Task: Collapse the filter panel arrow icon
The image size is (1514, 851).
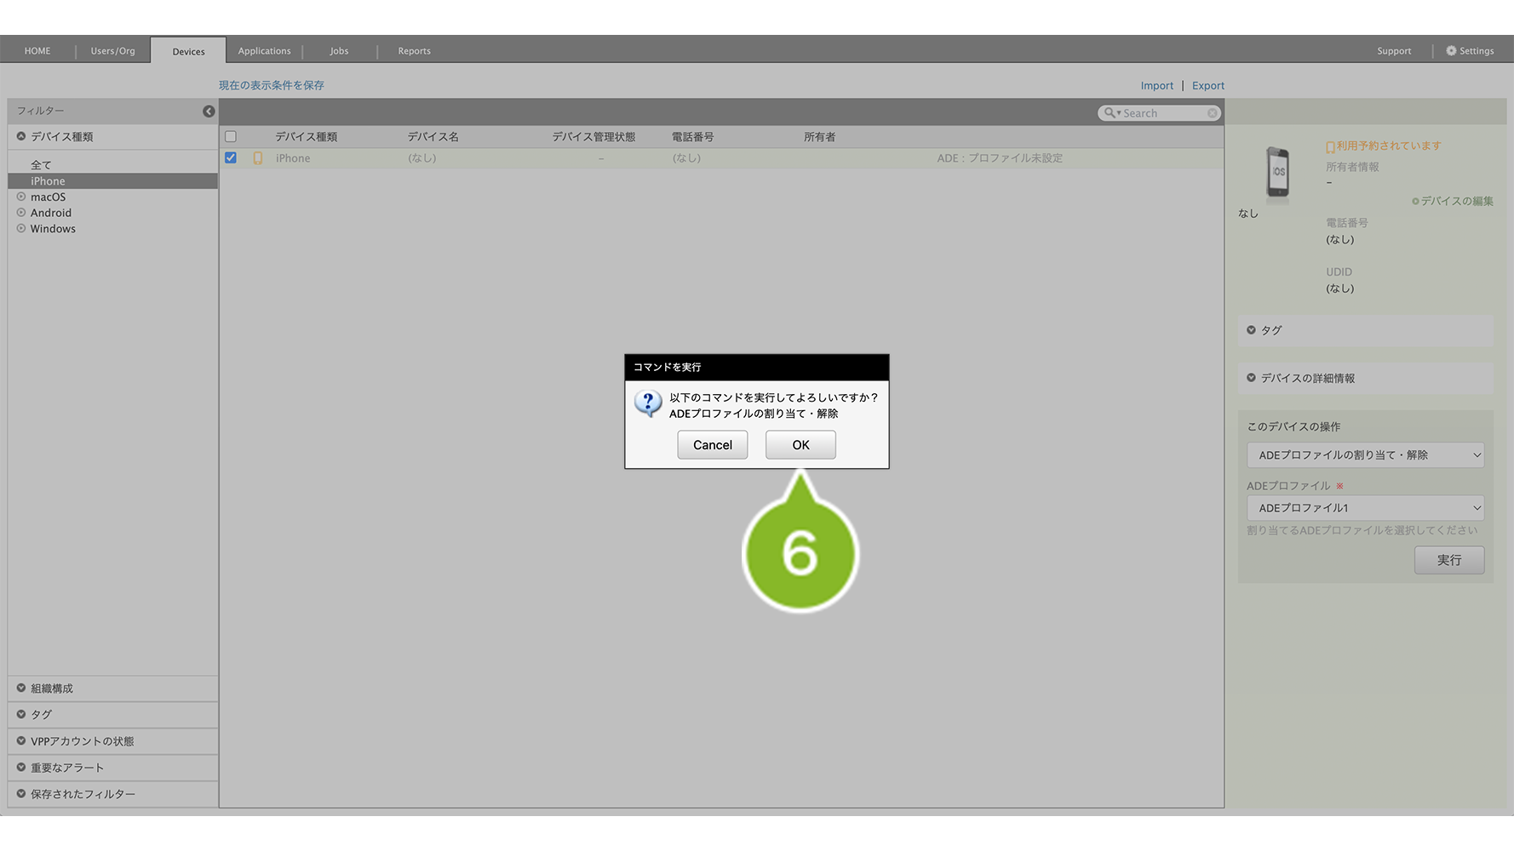Action: click(209, 111)
